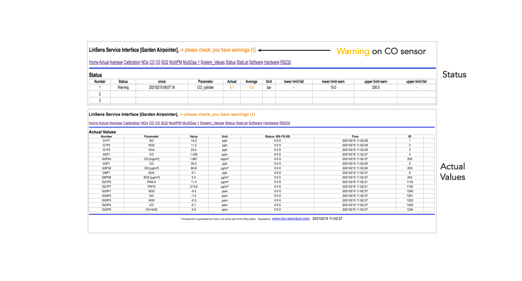Click the Warning status cell in row 1
This screenshot has width=522, height=281.
pyautogui.click(x=123, y=88)
